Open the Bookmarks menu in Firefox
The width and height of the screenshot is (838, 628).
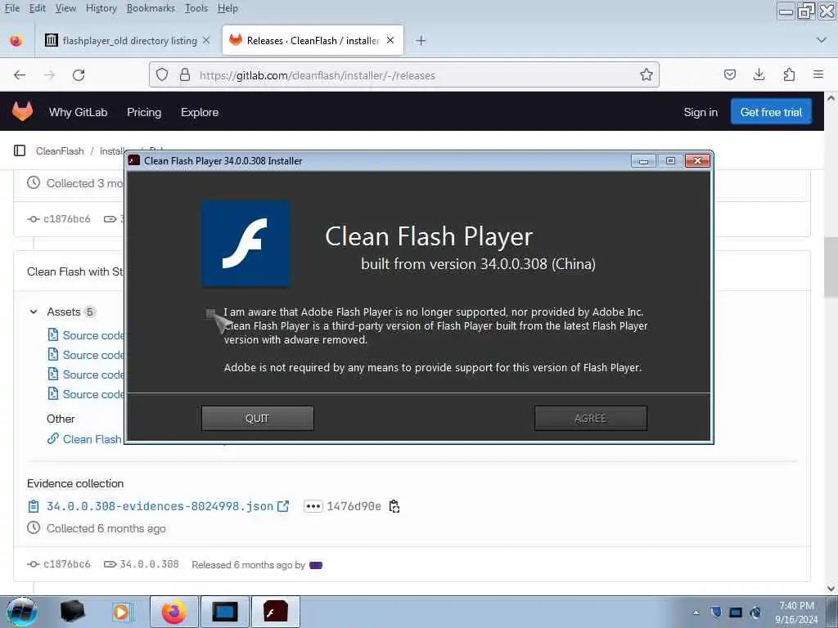pyautogui.click(x=151, y=8)
